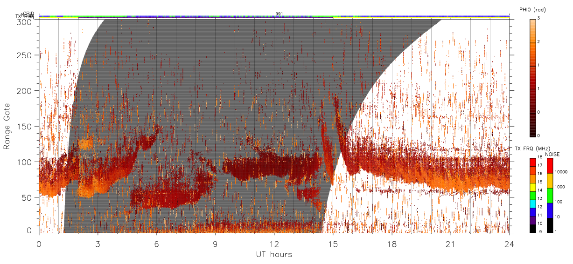Click the '11' label in TX FRQ legend
This screenshot has width=573, height=264.
point(540,215)
